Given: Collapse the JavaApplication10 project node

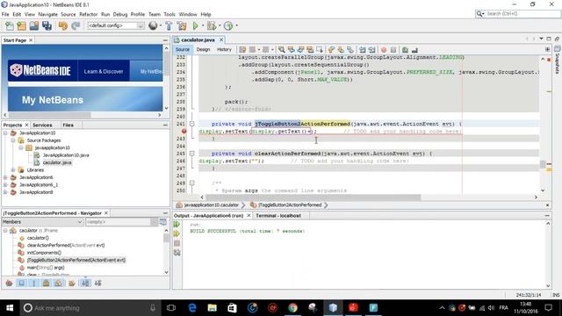Looking at the screenshot, I should (5, 133).
